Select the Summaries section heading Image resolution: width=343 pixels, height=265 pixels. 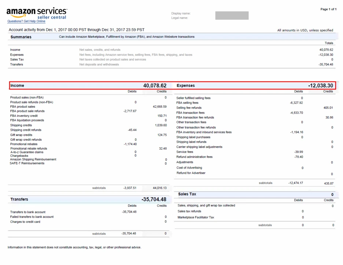click(x=21, y=37)
